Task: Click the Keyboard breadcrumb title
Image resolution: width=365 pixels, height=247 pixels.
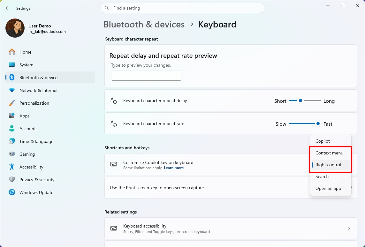Action: [217, 25]
